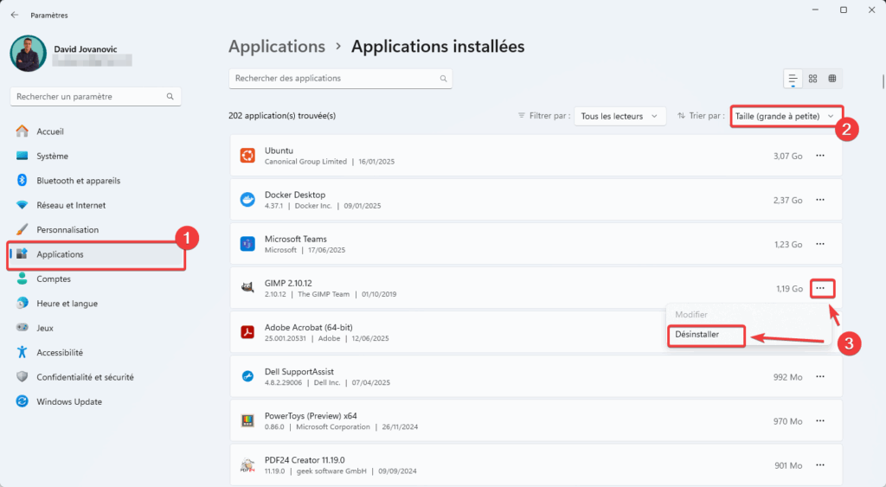The width and height of the screenshot is (886, 487).
Task: Select the Heure et langue globe icon
Action: pos(22,303)
